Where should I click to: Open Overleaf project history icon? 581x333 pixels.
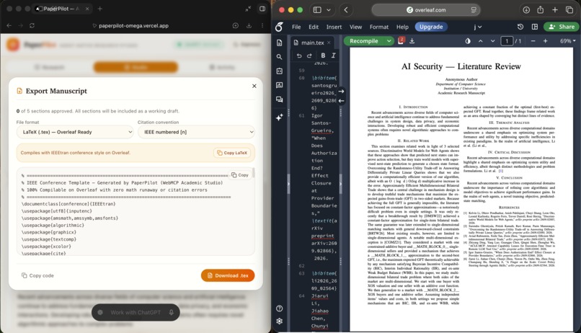point(520,27)
